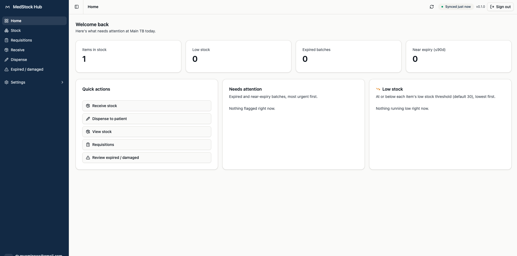Click the Synced just now status badge
This screenshot has width=517, height=256.
(456, 7)
